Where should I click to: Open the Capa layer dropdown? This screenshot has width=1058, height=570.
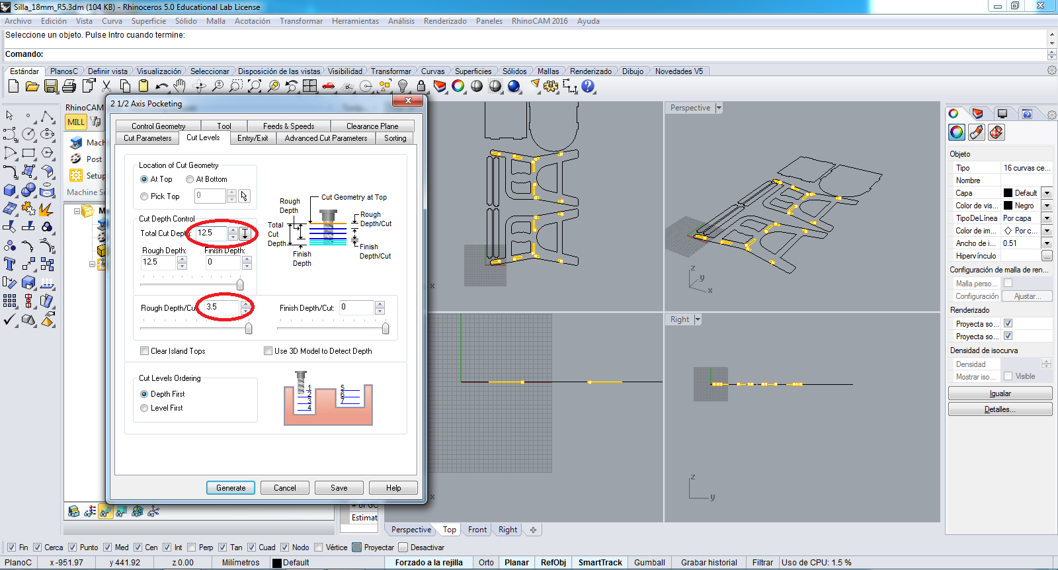[1047, 193]
